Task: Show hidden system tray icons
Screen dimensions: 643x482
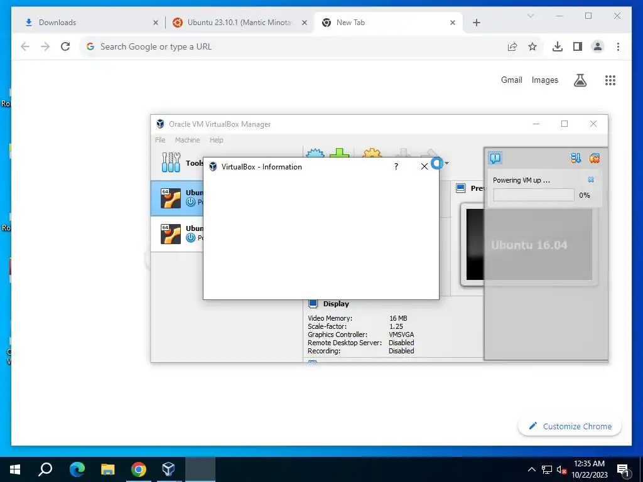Action: 531,469
